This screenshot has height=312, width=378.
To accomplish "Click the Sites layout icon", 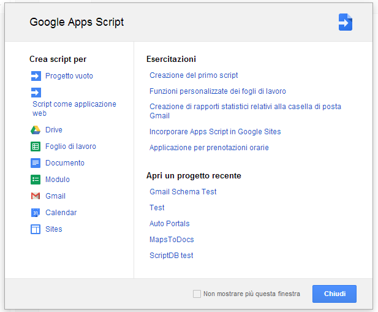I will tap(36, 229).
